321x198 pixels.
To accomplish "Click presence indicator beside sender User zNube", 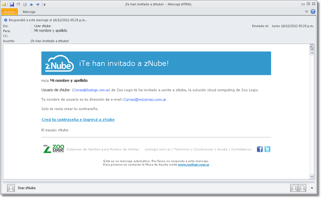I will tap(32, 26).
